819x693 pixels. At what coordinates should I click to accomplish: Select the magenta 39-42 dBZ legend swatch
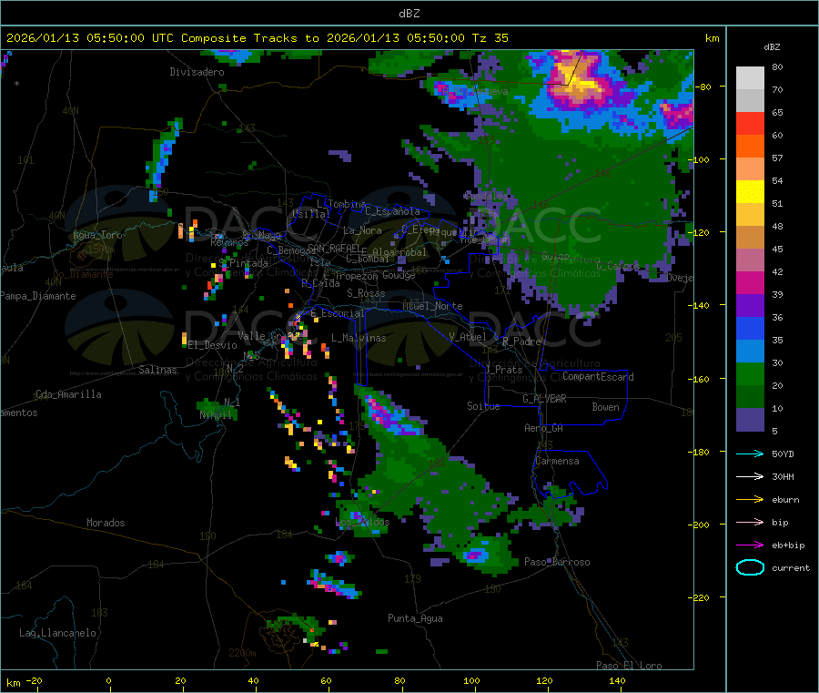[750, 282]
